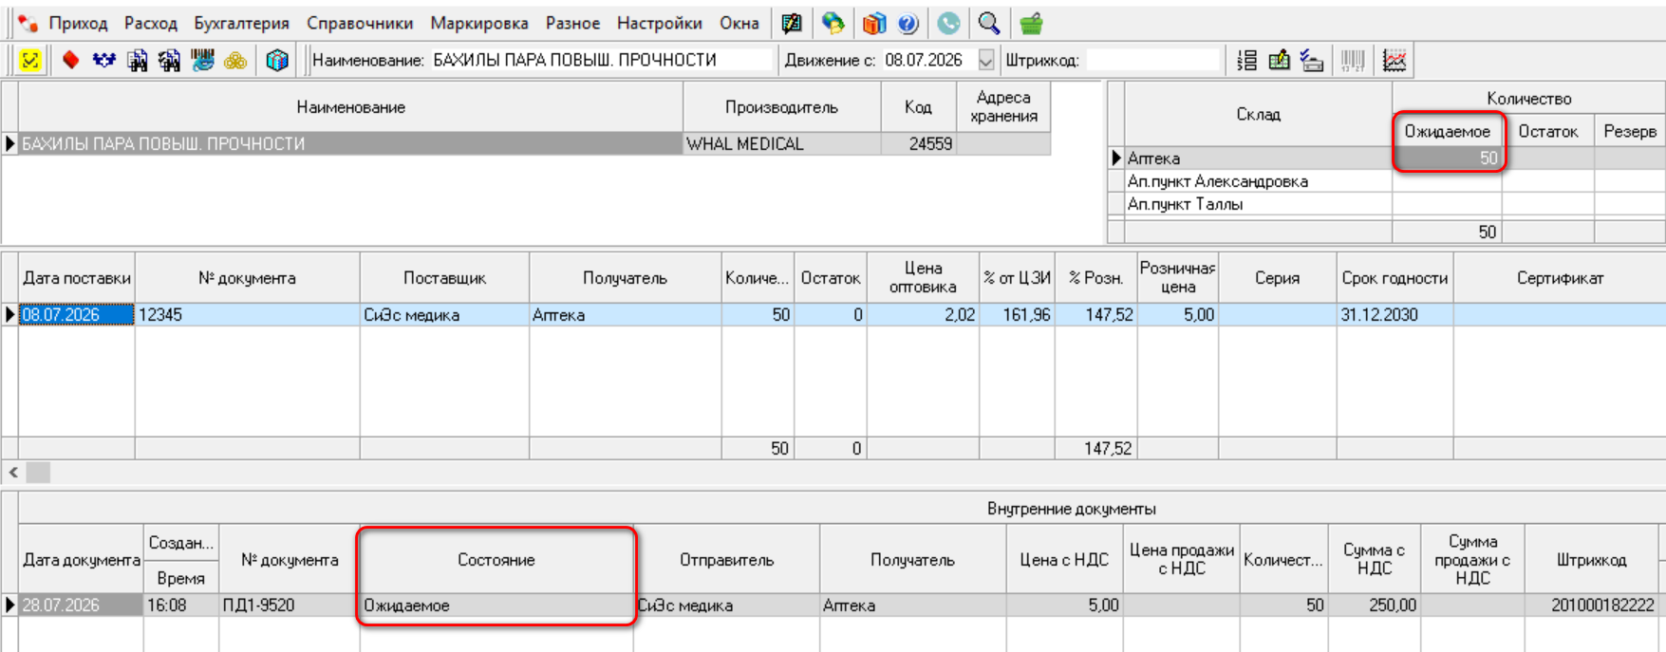This screenshot has width=1666, height=652.
Task: Click the Наименование search field
Action: pos(601,60)
